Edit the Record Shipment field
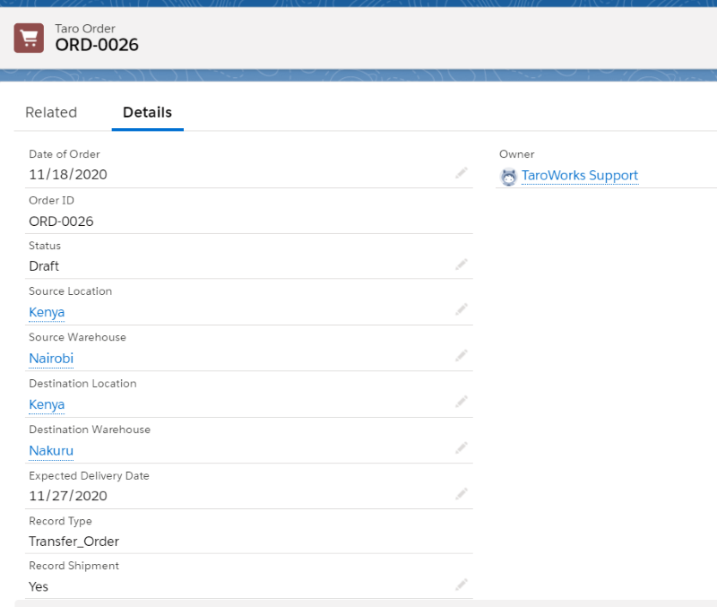Viewport: 717px width, 607px height. (x=462, y=584)
